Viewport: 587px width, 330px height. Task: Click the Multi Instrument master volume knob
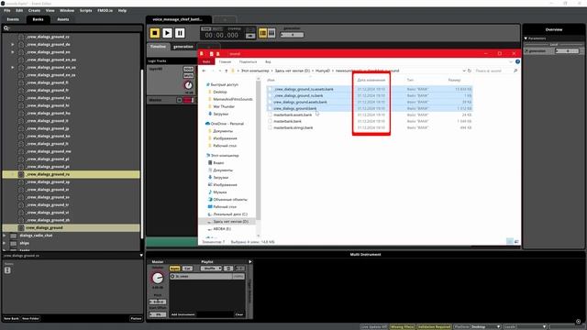coord(158,278)
